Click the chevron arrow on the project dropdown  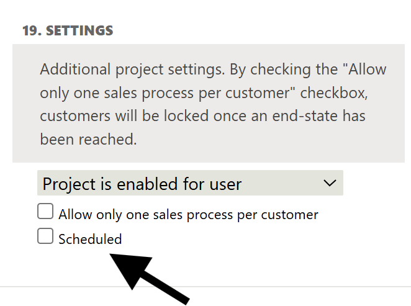click(330, 183)
